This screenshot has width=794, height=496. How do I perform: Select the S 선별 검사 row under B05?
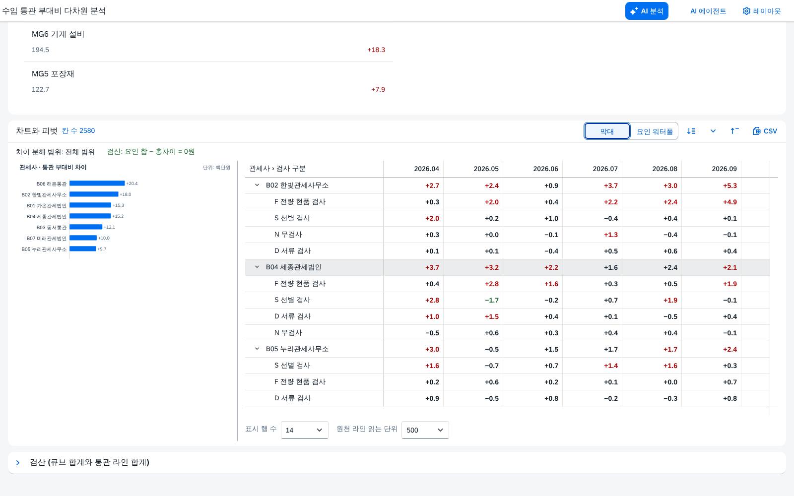507,366
